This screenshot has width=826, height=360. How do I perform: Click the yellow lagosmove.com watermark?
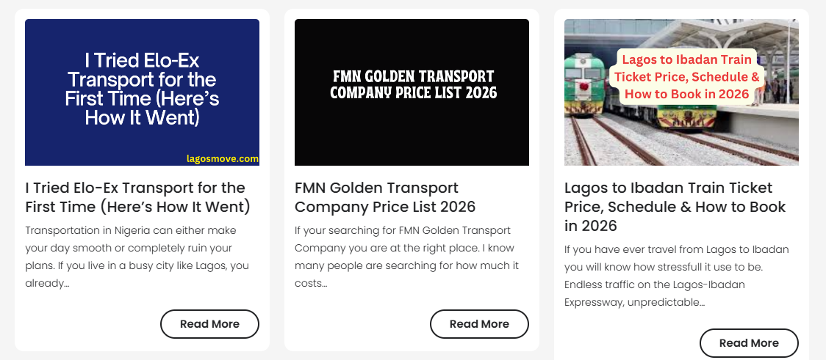(x=223, y=158)
